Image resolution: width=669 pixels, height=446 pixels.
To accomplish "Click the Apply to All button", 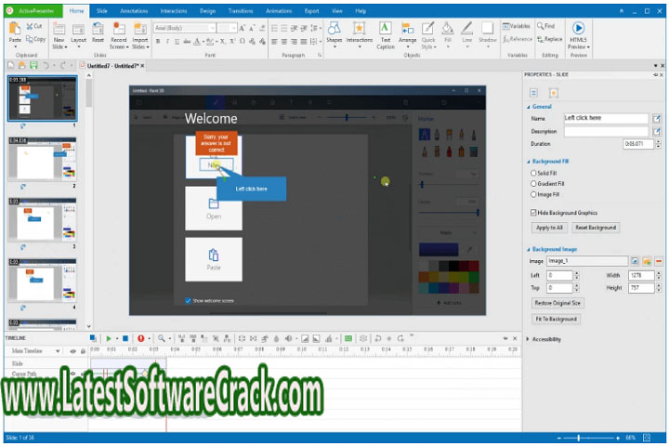I will click(x=548, y=228).
